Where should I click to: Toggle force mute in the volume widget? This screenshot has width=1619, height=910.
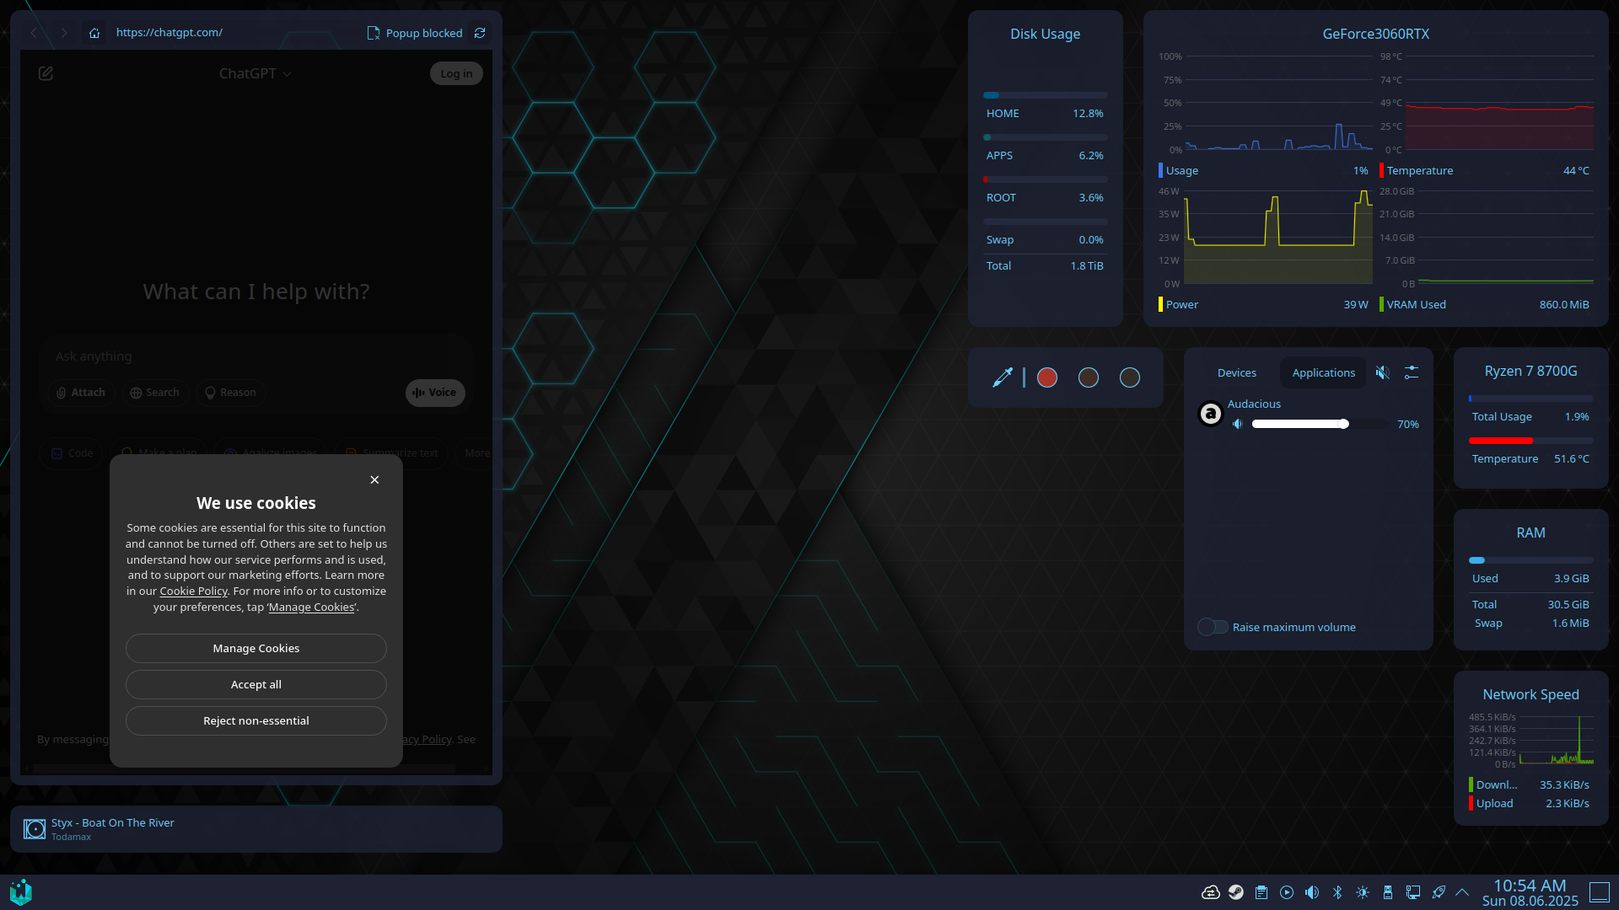click(x=1383, y=372)
